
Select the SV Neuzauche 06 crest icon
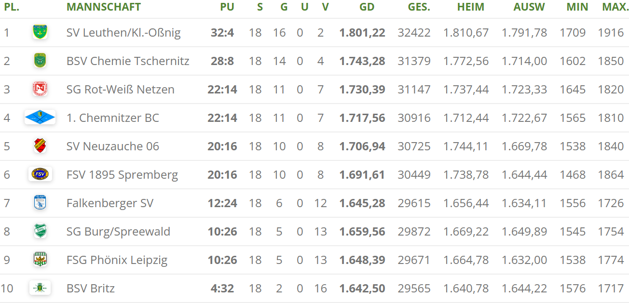pos(40,146)
